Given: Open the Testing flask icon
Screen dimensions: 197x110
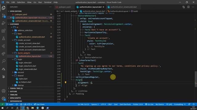Looking at the screenshot, I should [3, 38].
